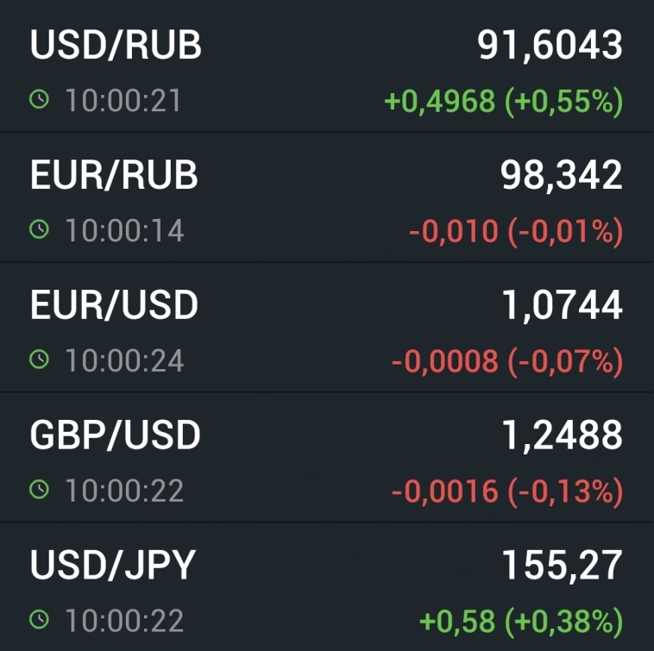Open the USD/RUB currency pair
The width and height of the screenshot is (654, 651).
[116, 46]
